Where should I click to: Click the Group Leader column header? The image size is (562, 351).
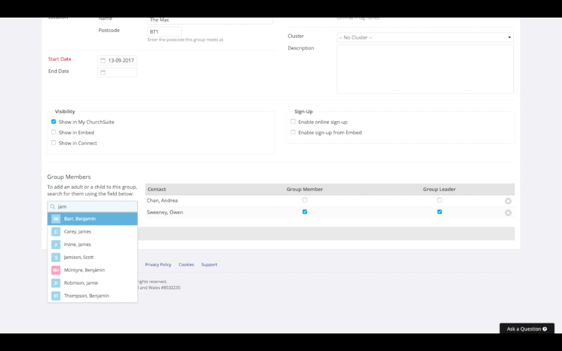coord(439,190)
